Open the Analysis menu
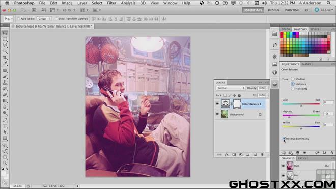This screenshot has width=336, height=189. tap(128, 3)
